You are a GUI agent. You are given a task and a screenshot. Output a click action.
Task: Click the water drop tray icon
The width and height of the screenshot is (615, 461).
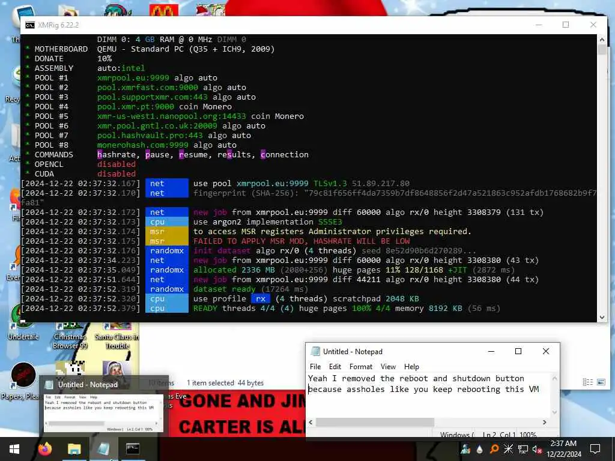pyautogui.click(x=480, y=449)
